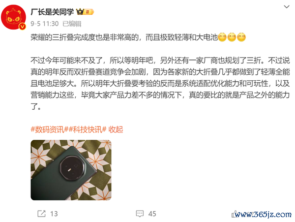
Task: Click the repost share icon
Action: tap(41, 214)
